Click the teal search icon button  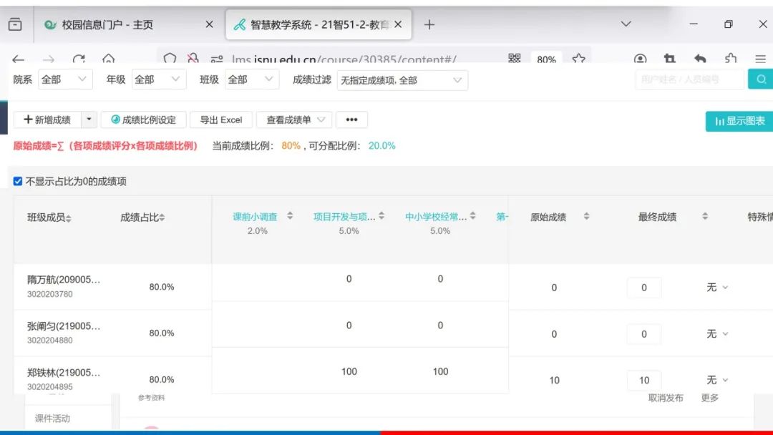point(761,79)
